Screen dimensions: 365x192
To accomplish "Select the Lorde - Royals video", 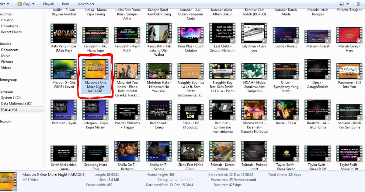I will pos(286,38).
